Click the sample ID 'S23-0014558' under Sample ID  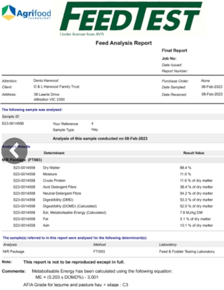click(13, 124)
